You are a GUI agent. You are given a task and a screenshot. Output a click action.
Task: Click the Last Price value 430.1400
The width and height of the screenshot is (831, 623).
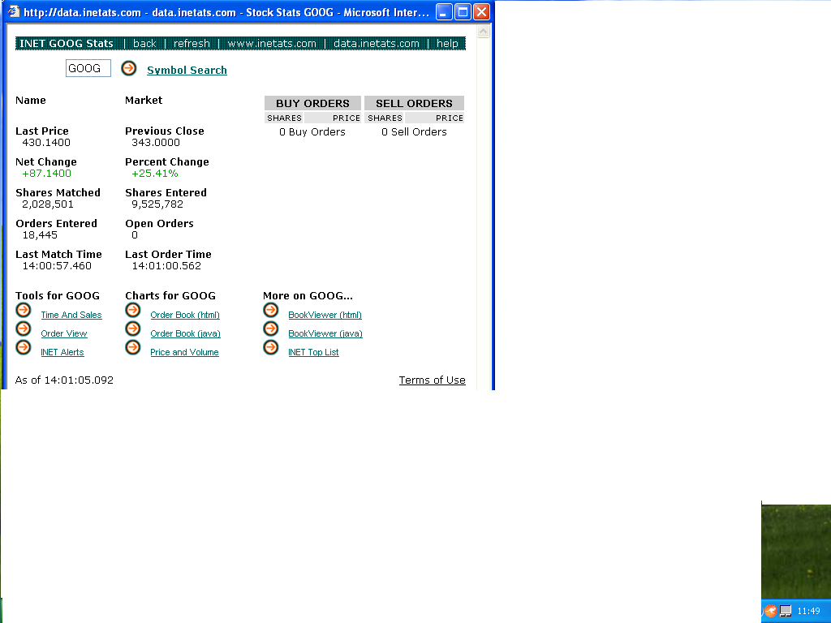pyautogui.click(x=46, y=143)
